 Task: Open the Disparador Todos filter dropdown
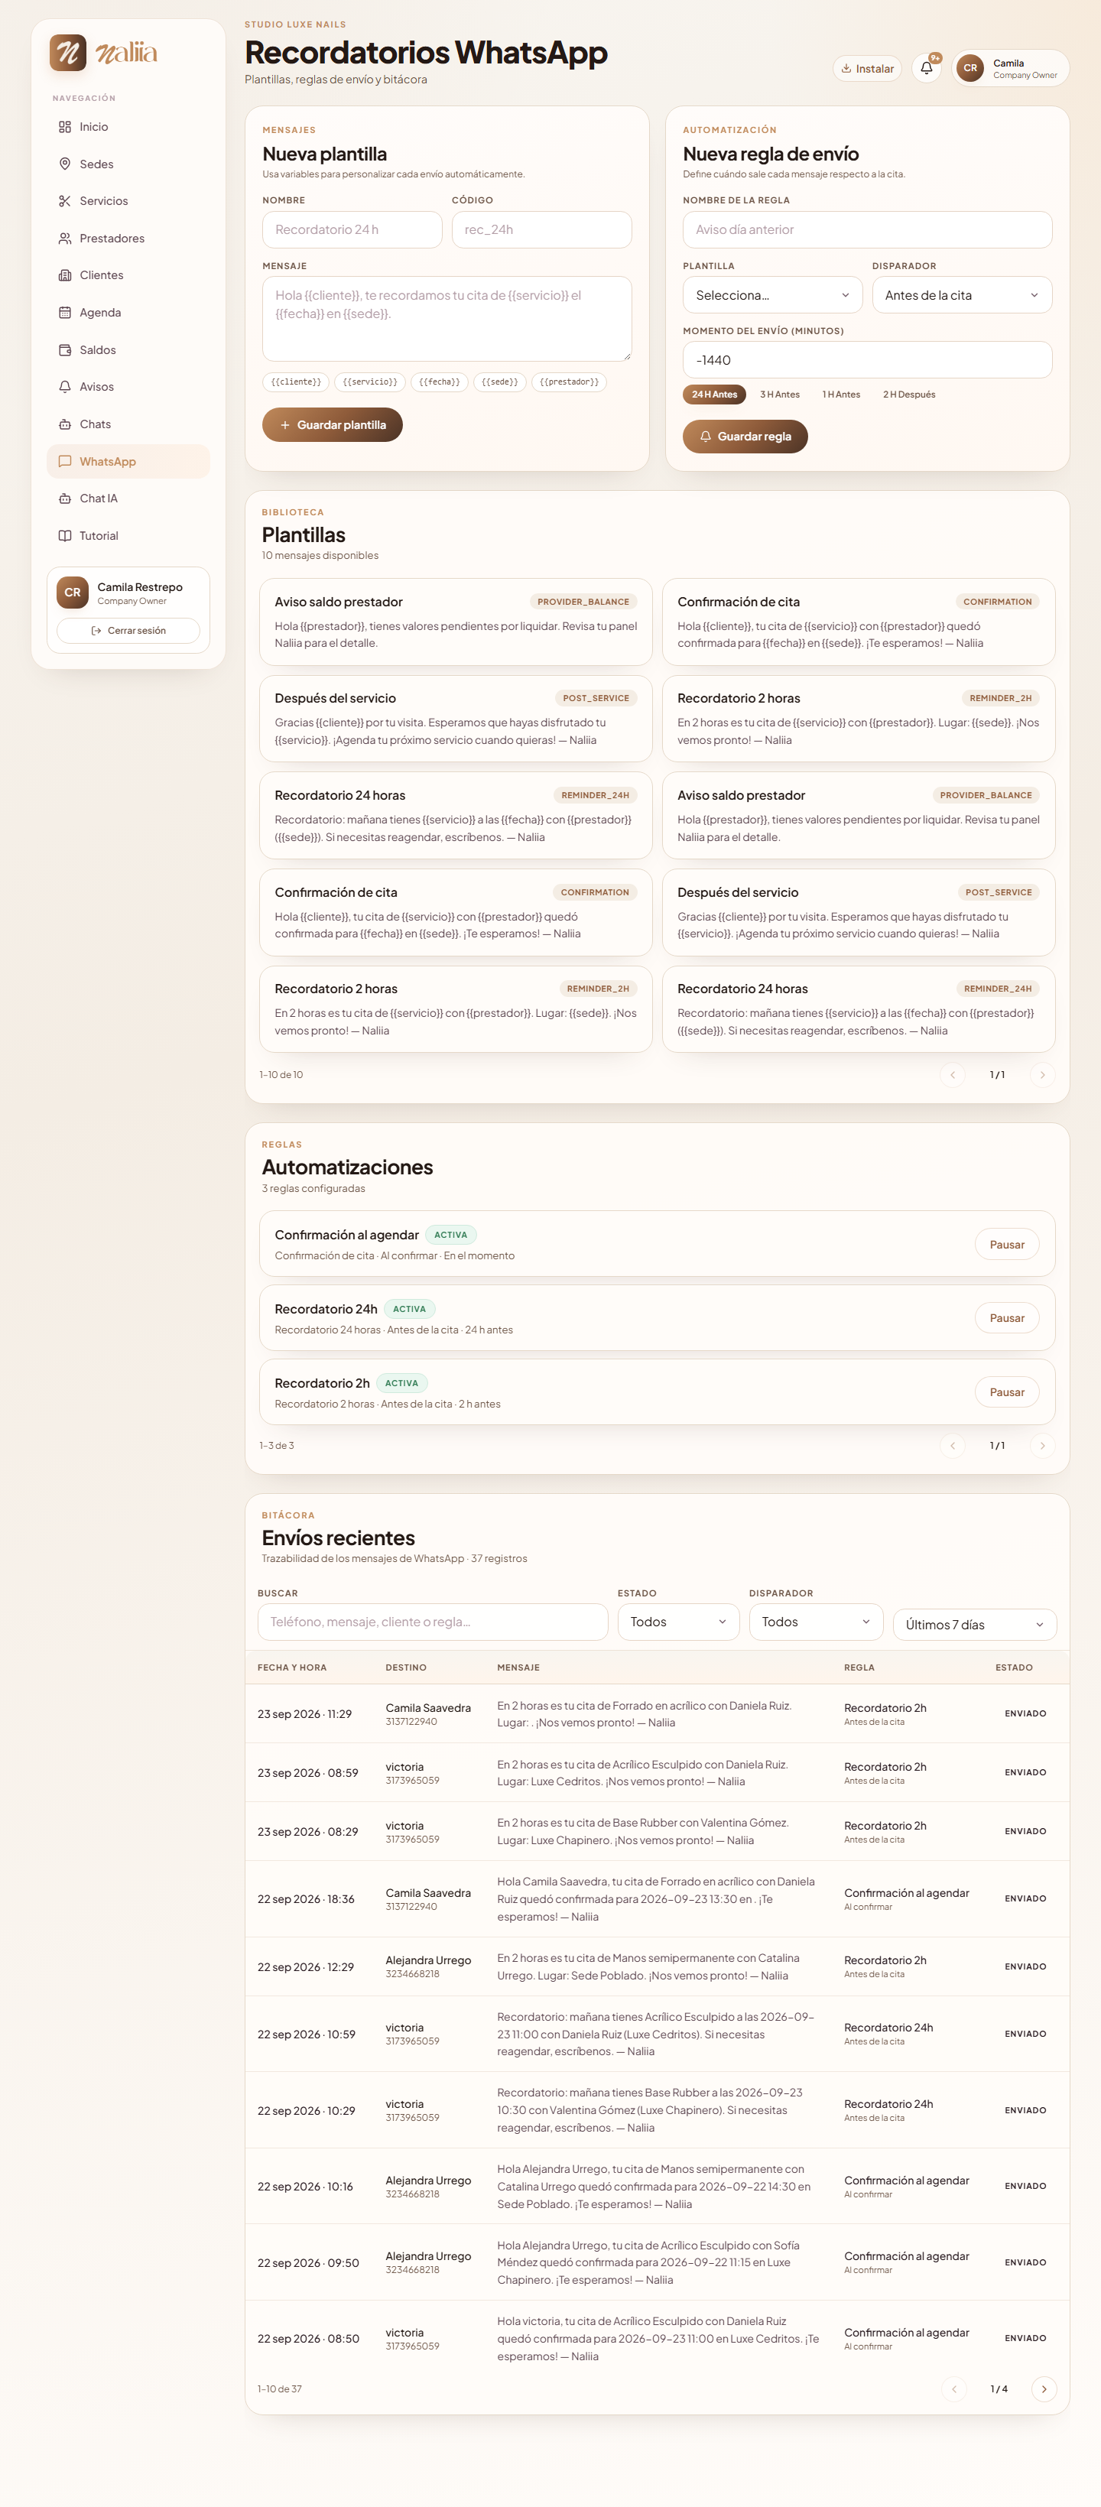tap(816, 1622)
